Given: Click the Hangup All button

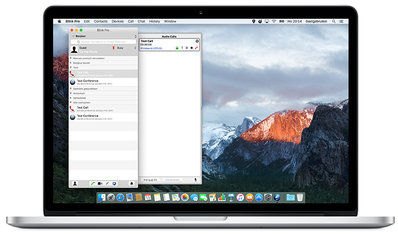Looking at the screenshot, I should pos(150,180).
